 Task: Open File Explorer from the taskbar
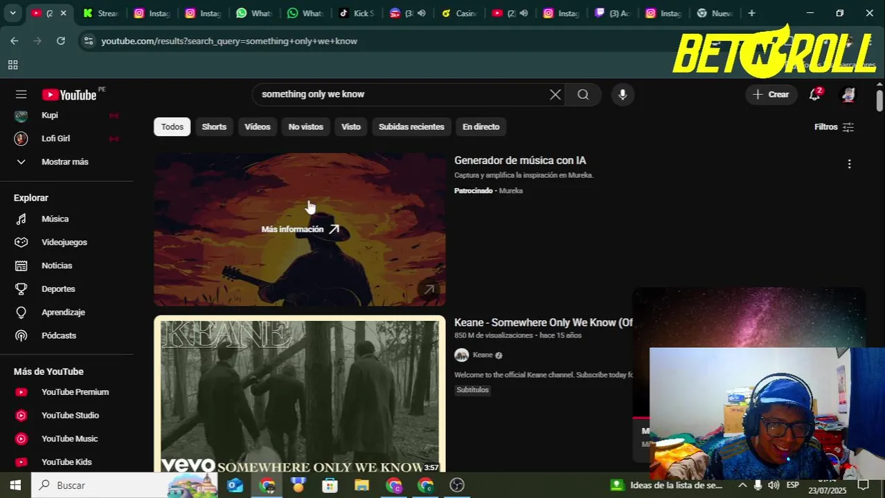pos(361,486)
